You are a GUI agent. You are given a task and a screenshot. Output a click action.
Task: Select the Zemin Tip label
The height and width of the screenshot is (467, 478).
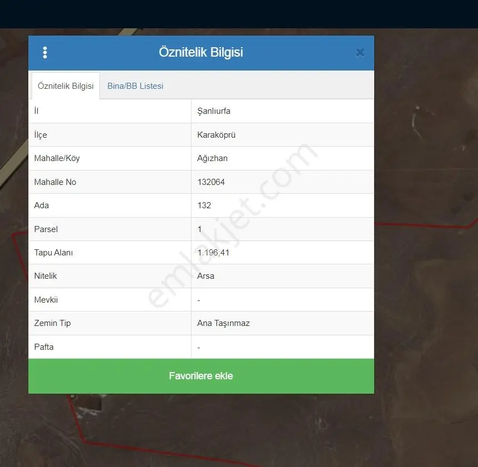(52, 323)
